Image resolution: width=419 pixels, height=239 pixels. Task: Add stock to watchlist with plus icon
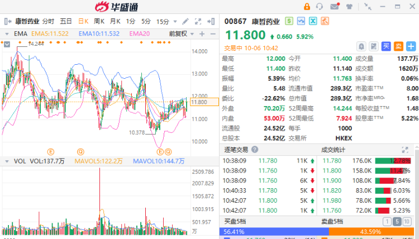(x=411, y=46)
